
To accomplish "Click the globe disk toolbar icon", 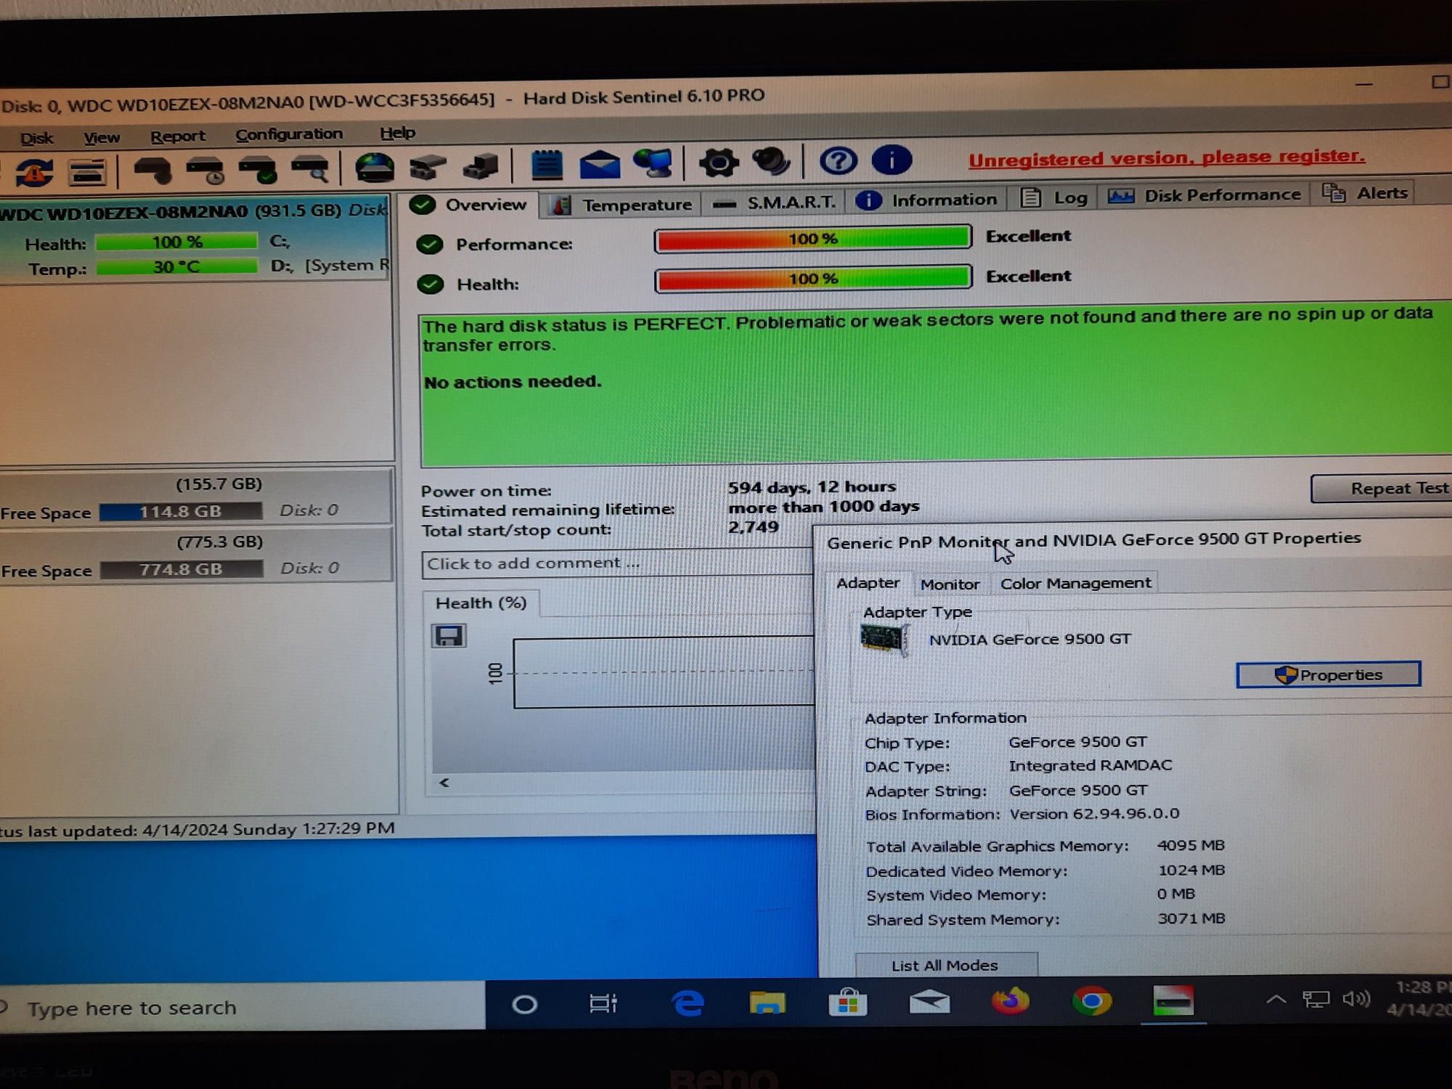I will pos(375,168).
